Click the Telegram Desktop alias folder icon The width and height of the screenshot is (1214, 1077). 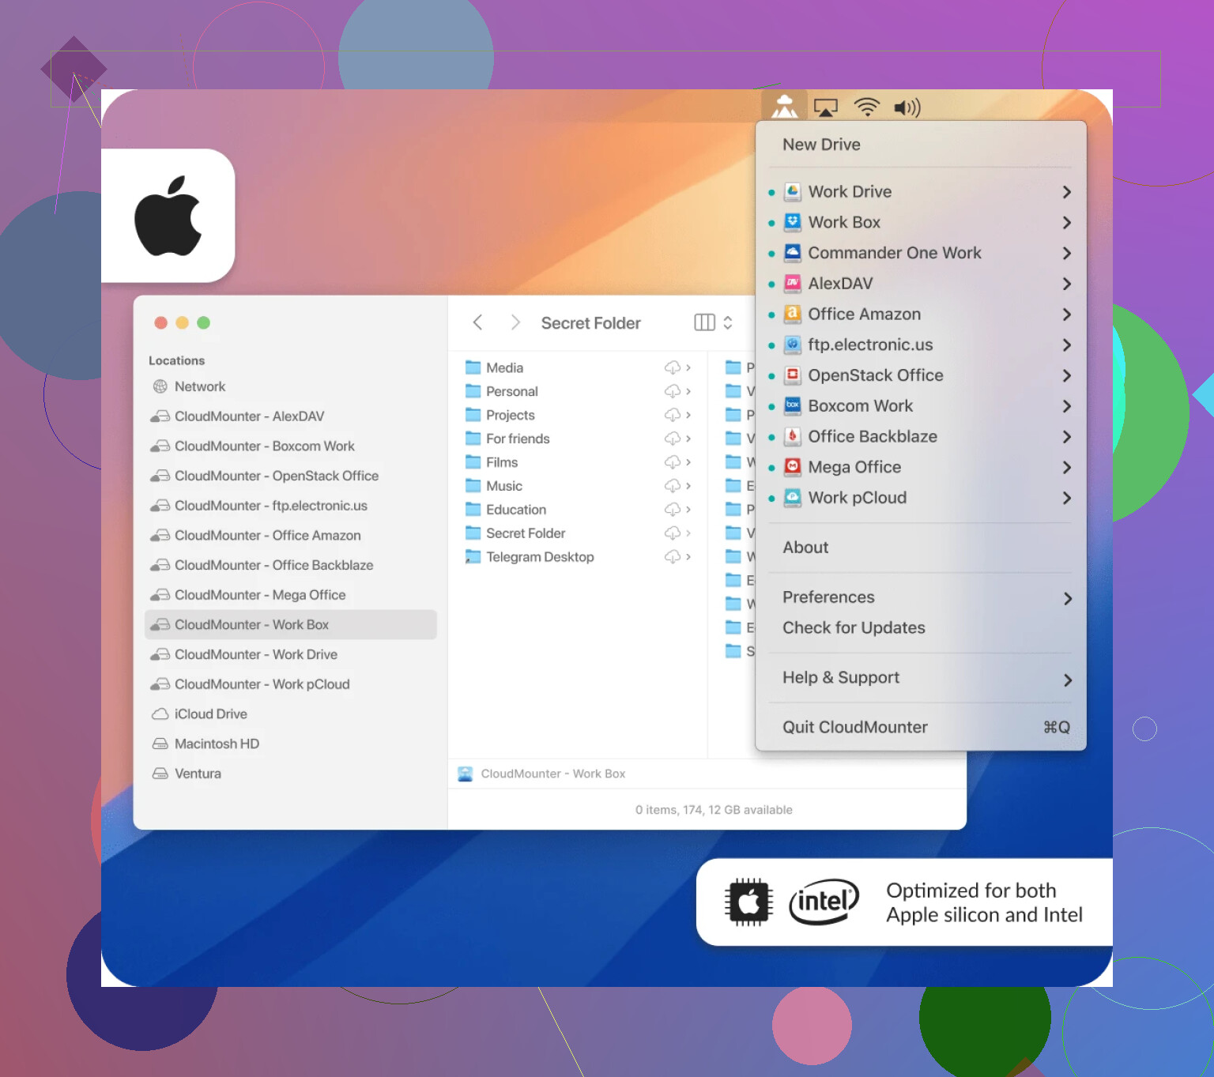(x=473, y=557)
